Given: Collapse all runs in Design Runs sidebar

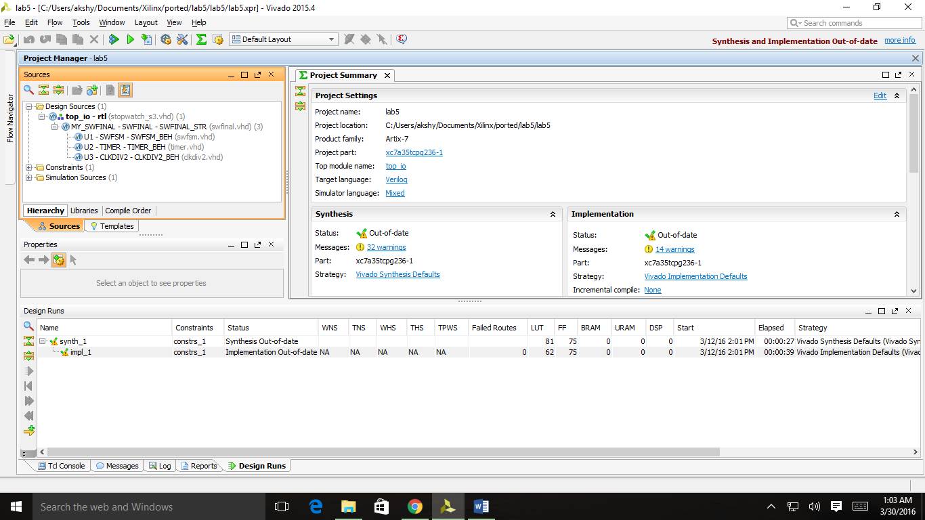Looking at the screenshot, I should [x=28, y=341].
